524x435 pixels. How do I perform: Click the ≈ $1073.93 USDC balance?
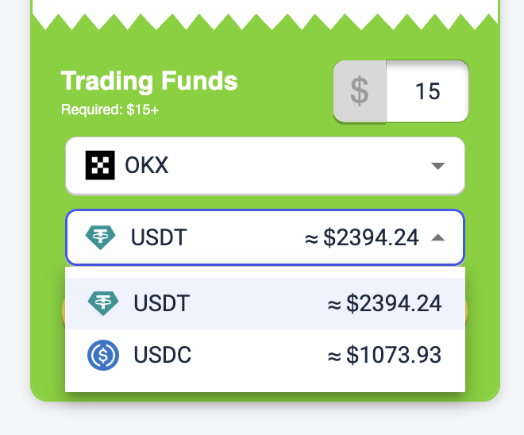coord(384,355)
